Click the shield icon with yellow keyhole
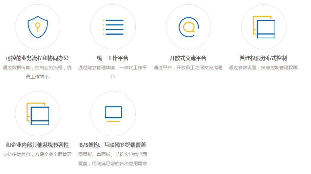The image size is (311, 174). pyautogui.click(x=38, y=27)
